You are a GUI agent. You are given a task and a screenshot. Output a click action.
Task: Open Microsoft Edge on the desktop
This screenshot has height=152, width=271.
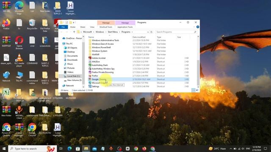point(19,8)
